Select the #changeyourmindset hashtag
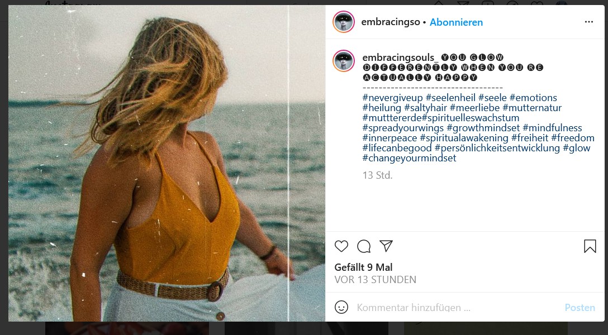Image resolution: width=608 pixels, height=335 pixels. pos(409,158)
